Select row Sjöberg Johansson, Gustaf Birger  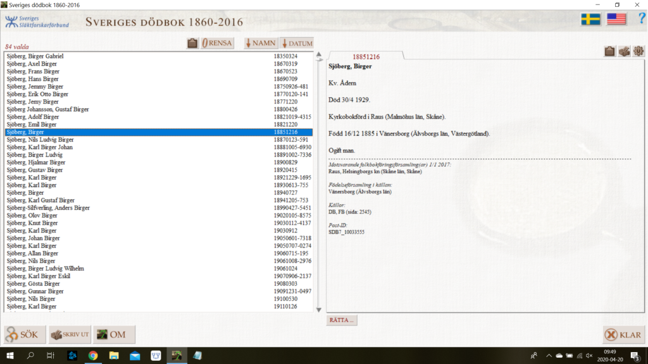click(159, 109)
